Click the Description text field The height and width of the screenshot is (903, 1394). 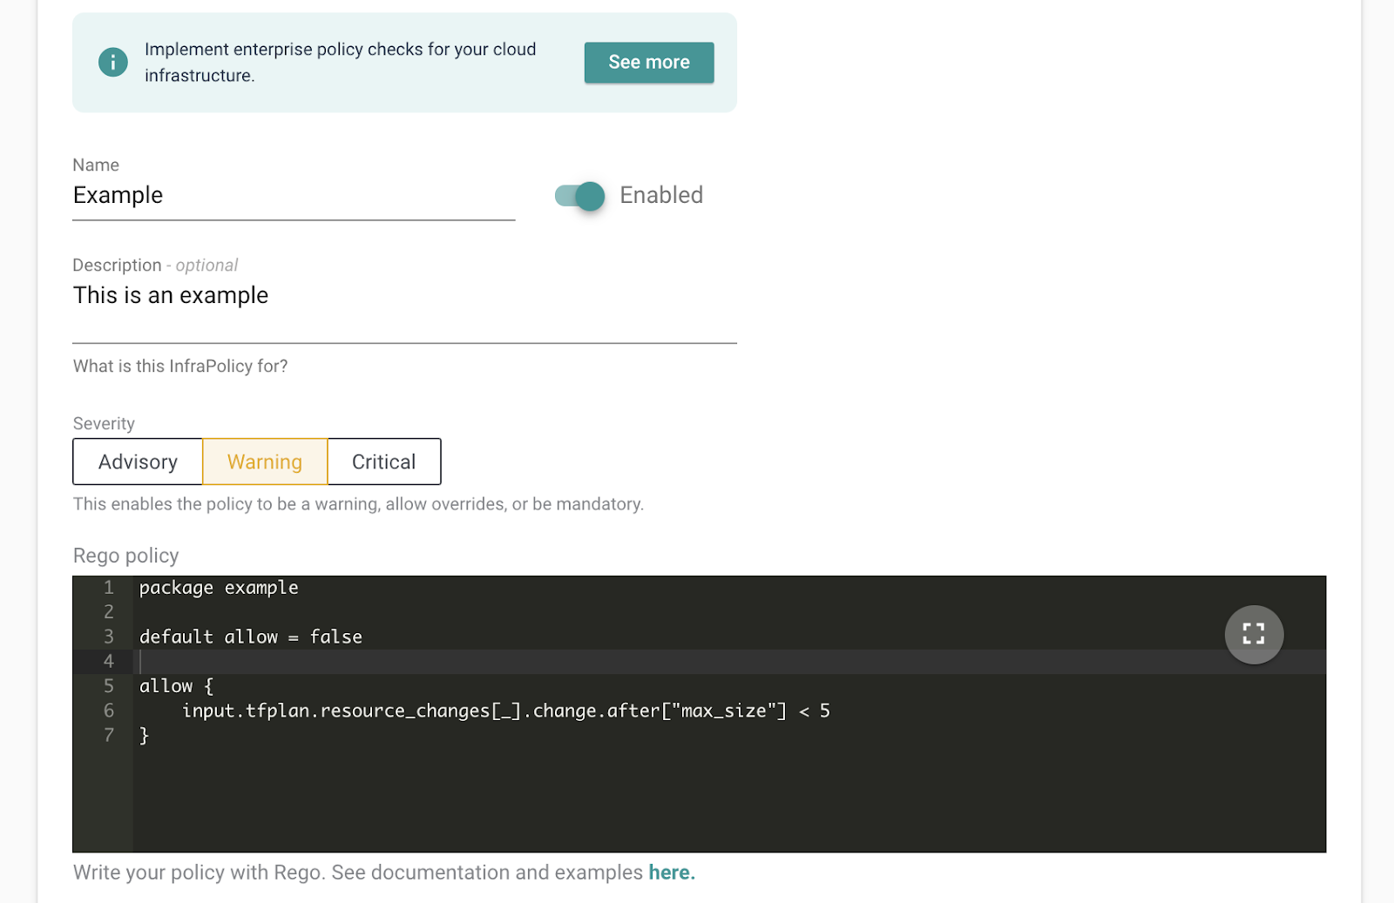404,296
